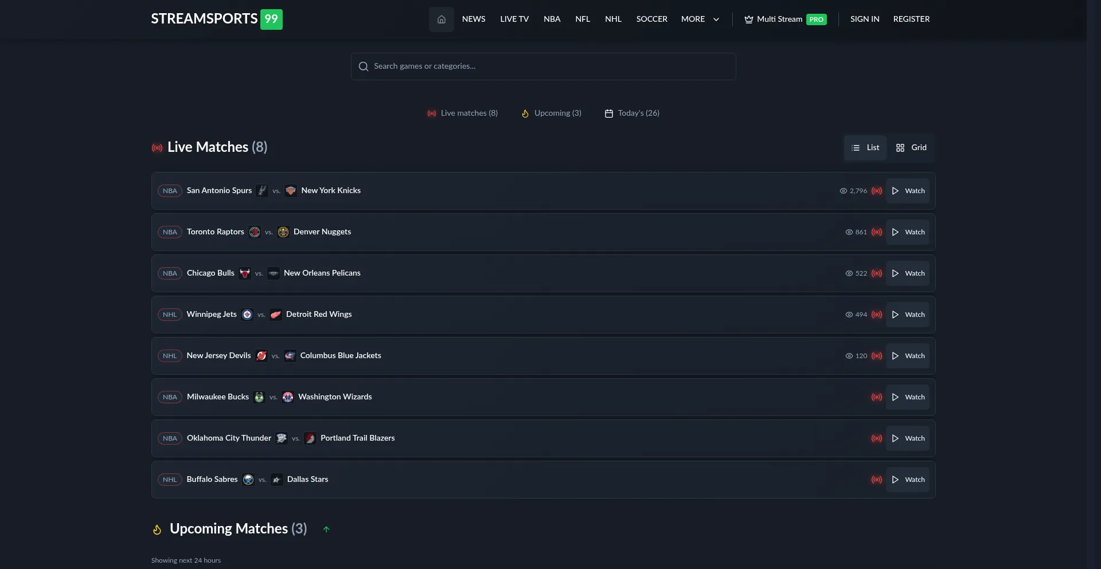The width and height of the screenshot is (1101, 569).
Task: Click the search magnifier icon
Action: coord(363,66)
